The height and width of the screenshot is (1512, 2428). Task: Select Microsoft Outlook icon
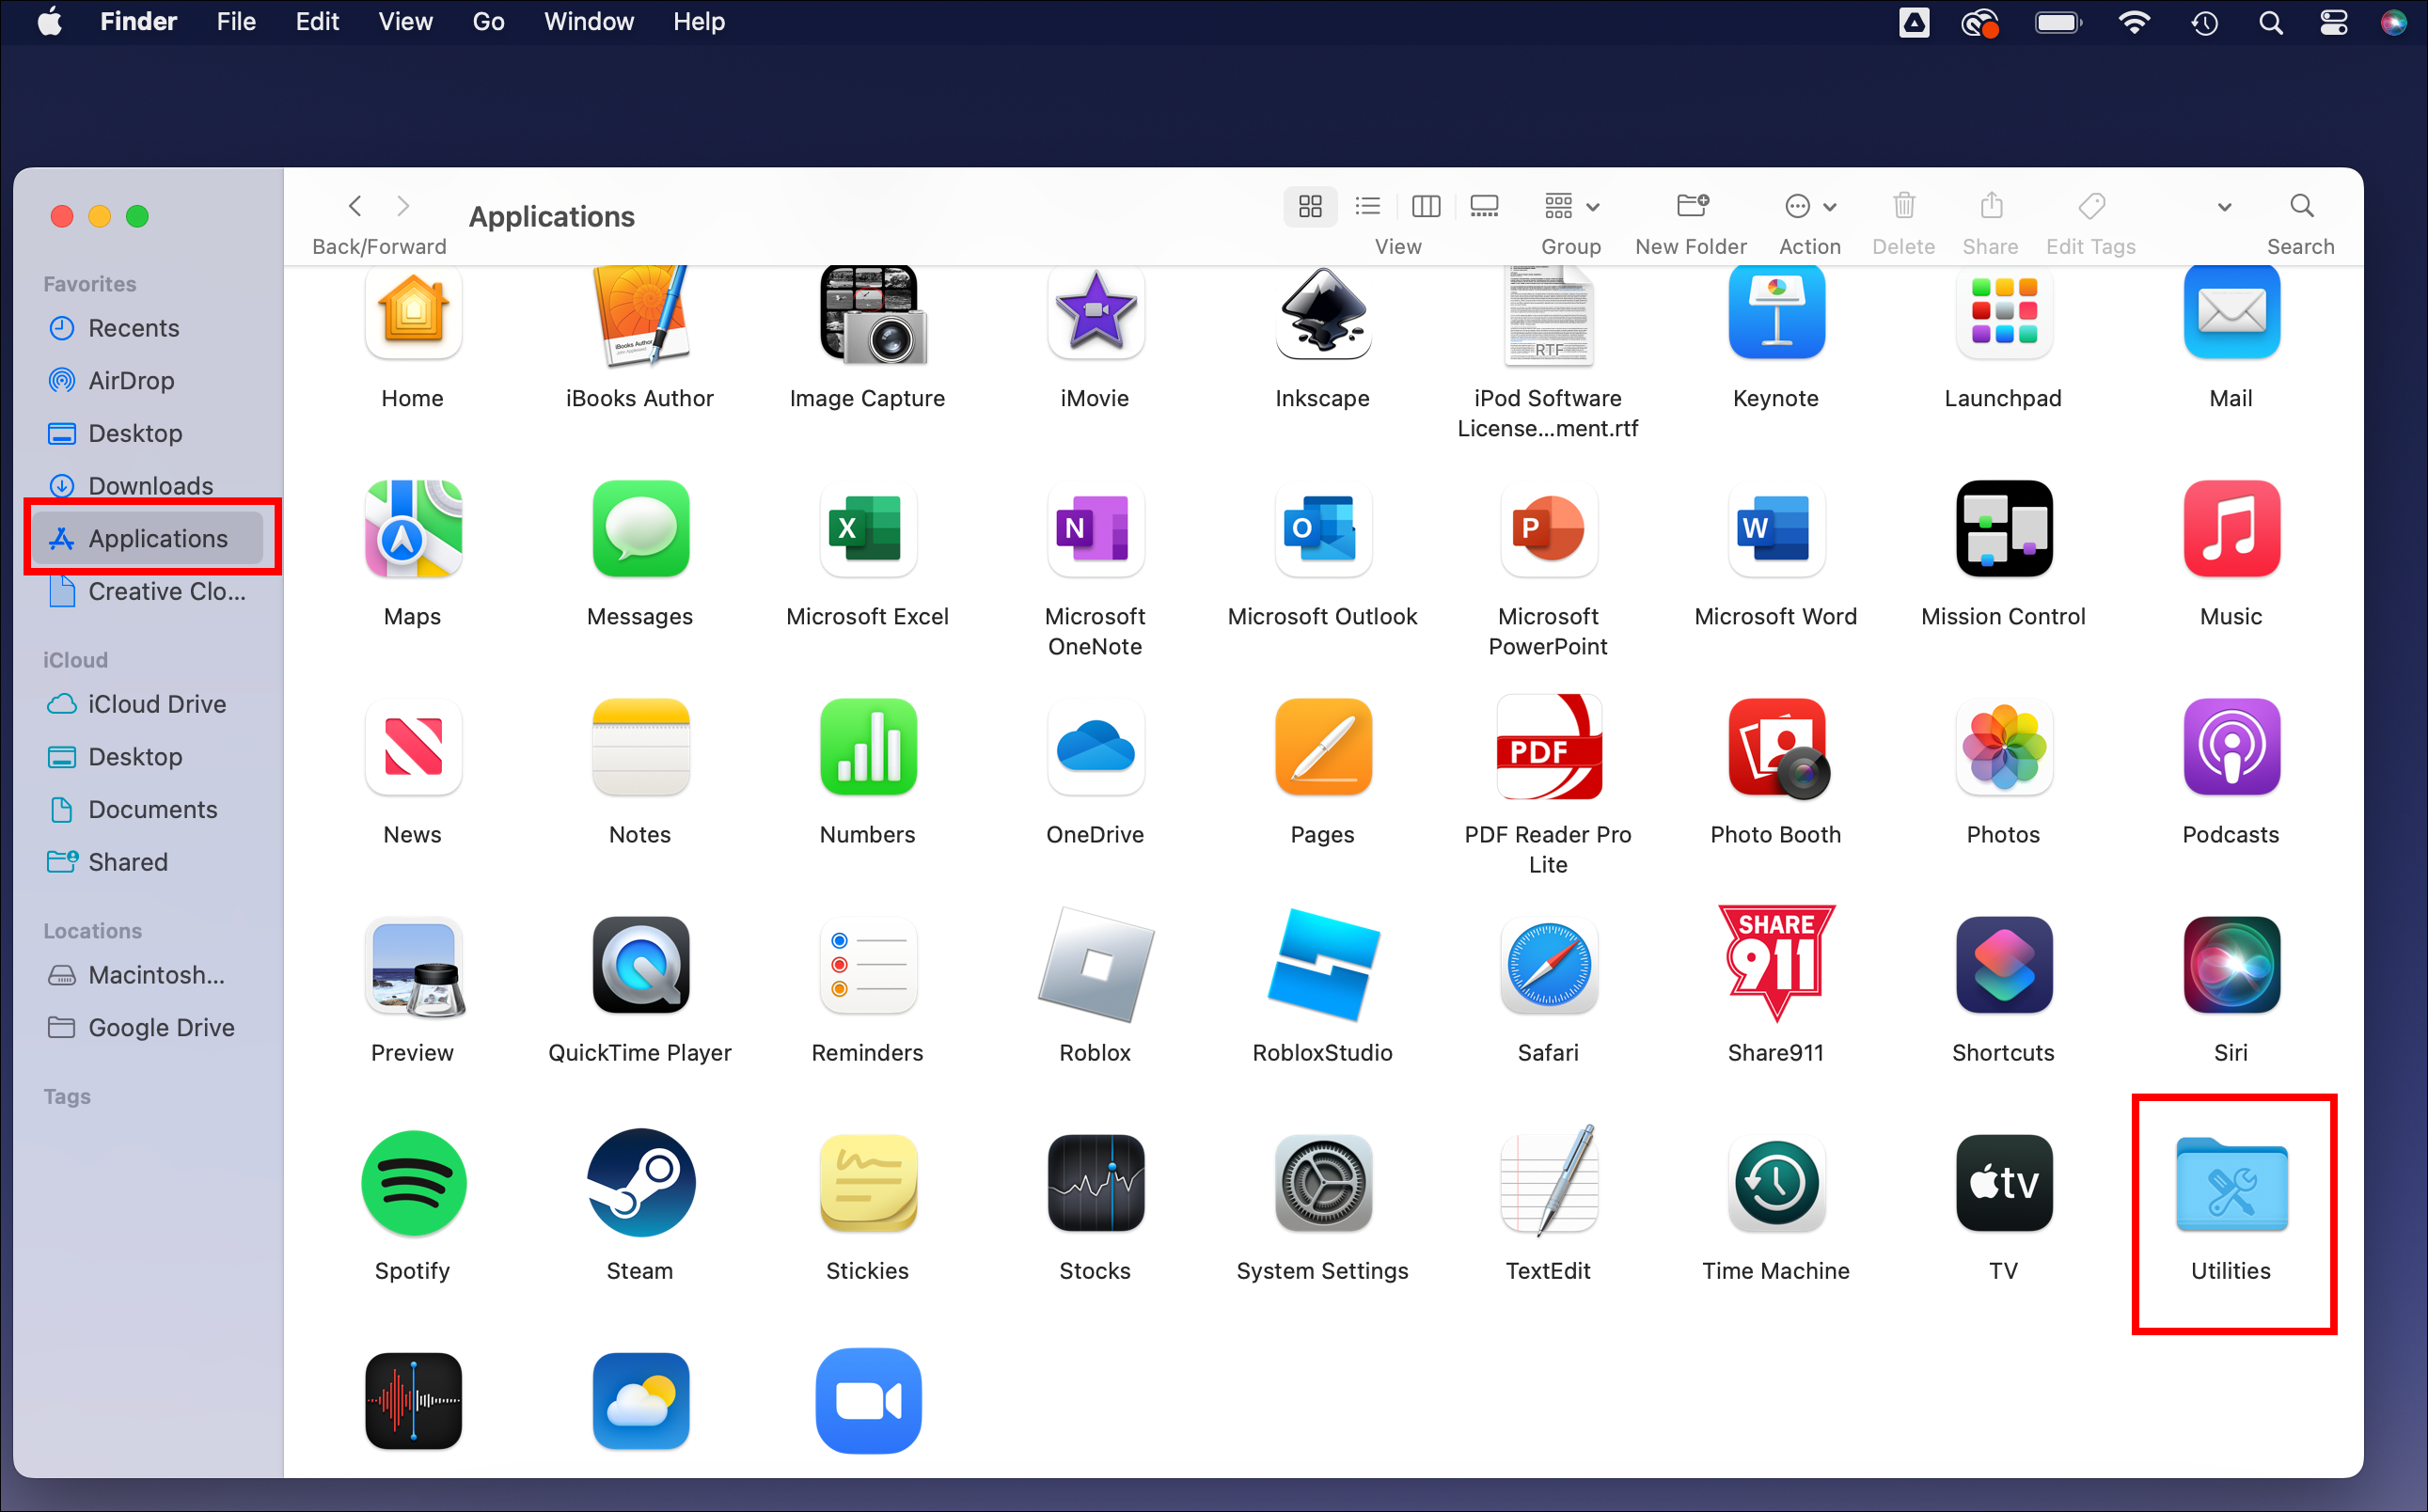pos(1323,529)
